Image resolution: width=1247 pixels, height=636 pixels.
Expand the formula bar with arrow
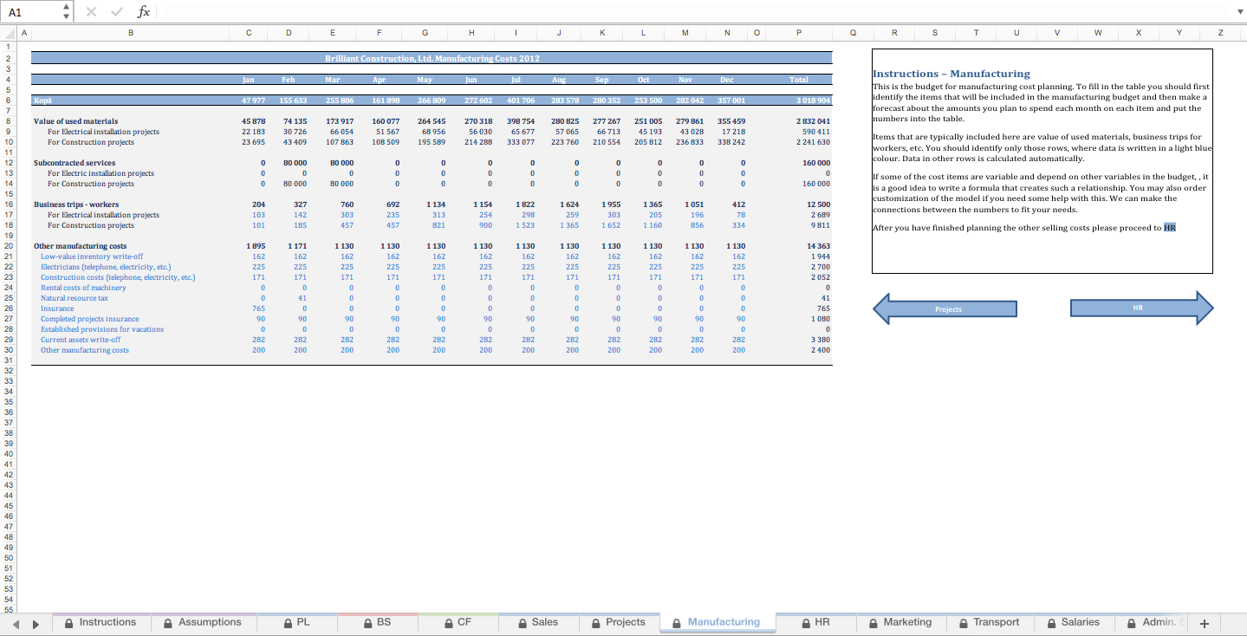1238,12
